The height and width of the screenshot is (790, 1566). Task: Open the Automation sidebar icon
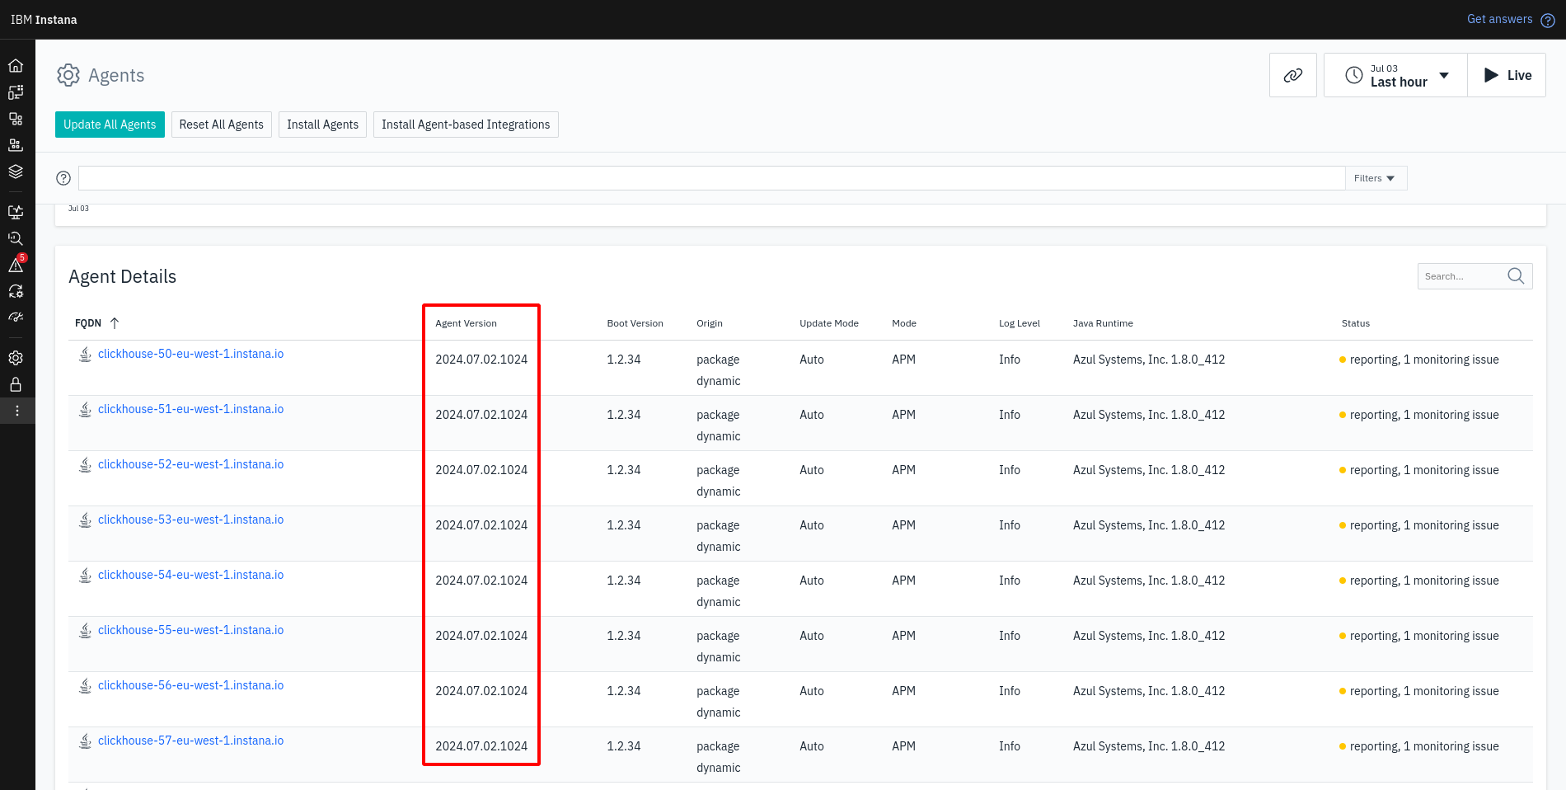[16, 291]
